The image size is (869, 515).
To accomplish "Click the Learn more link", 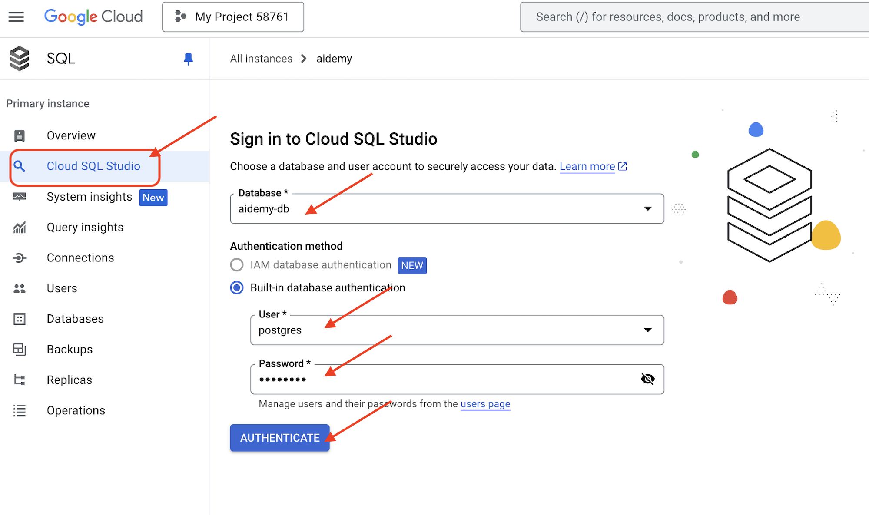I will (x=586, y=165).
